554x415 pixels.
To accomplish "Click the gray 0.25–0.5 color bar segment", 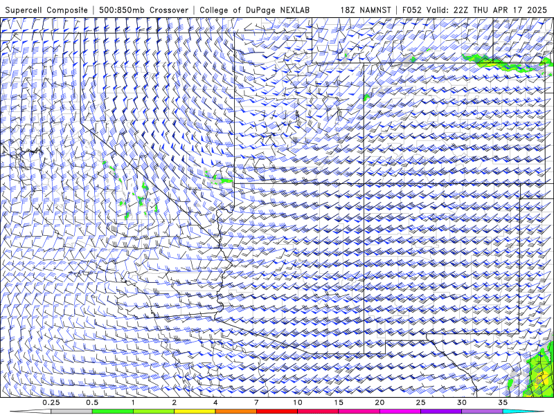I will (71, 412).
